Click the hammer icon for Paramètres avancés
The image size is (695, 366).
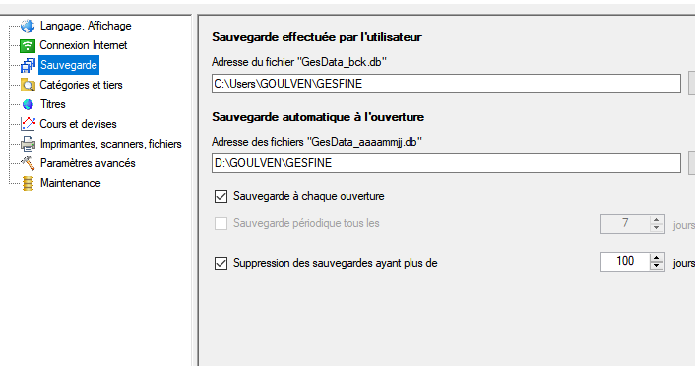point(28,163)
